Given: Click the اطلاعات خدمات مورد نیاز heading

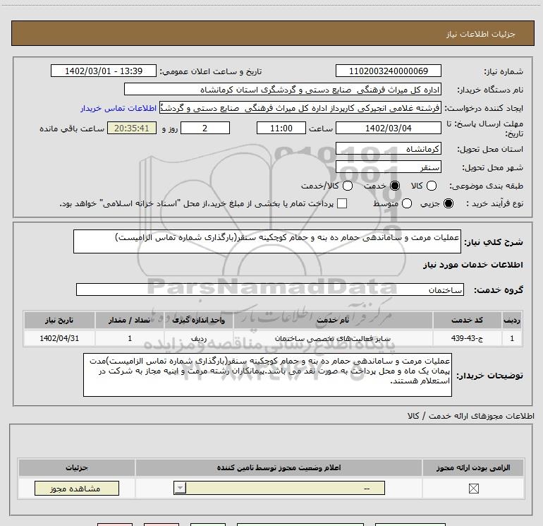Looking at the screenshot, I should 472,265.
